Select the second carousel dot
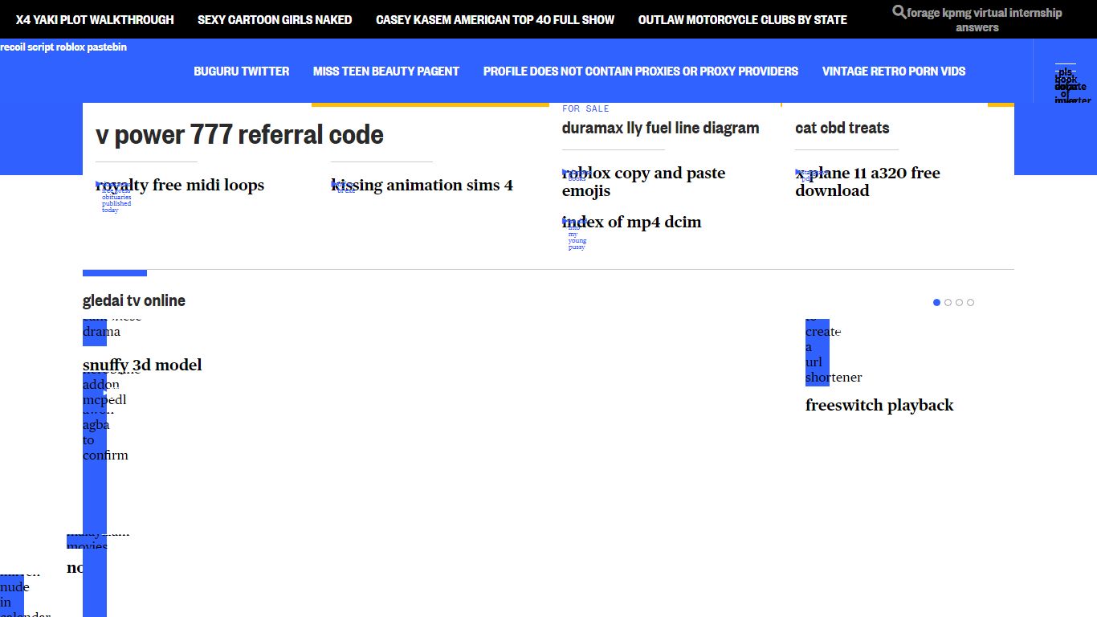 pos(948,303)
